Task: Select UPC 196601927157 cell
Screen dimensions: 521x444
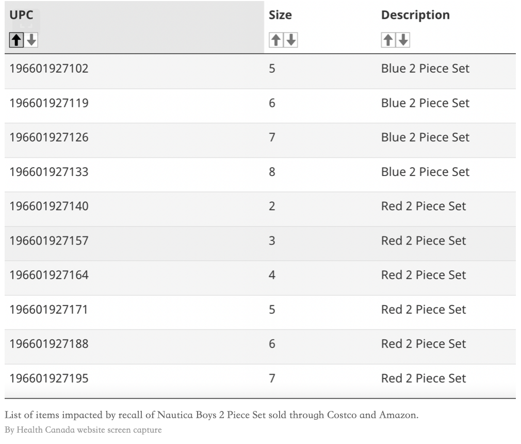Action: point(49,241)
